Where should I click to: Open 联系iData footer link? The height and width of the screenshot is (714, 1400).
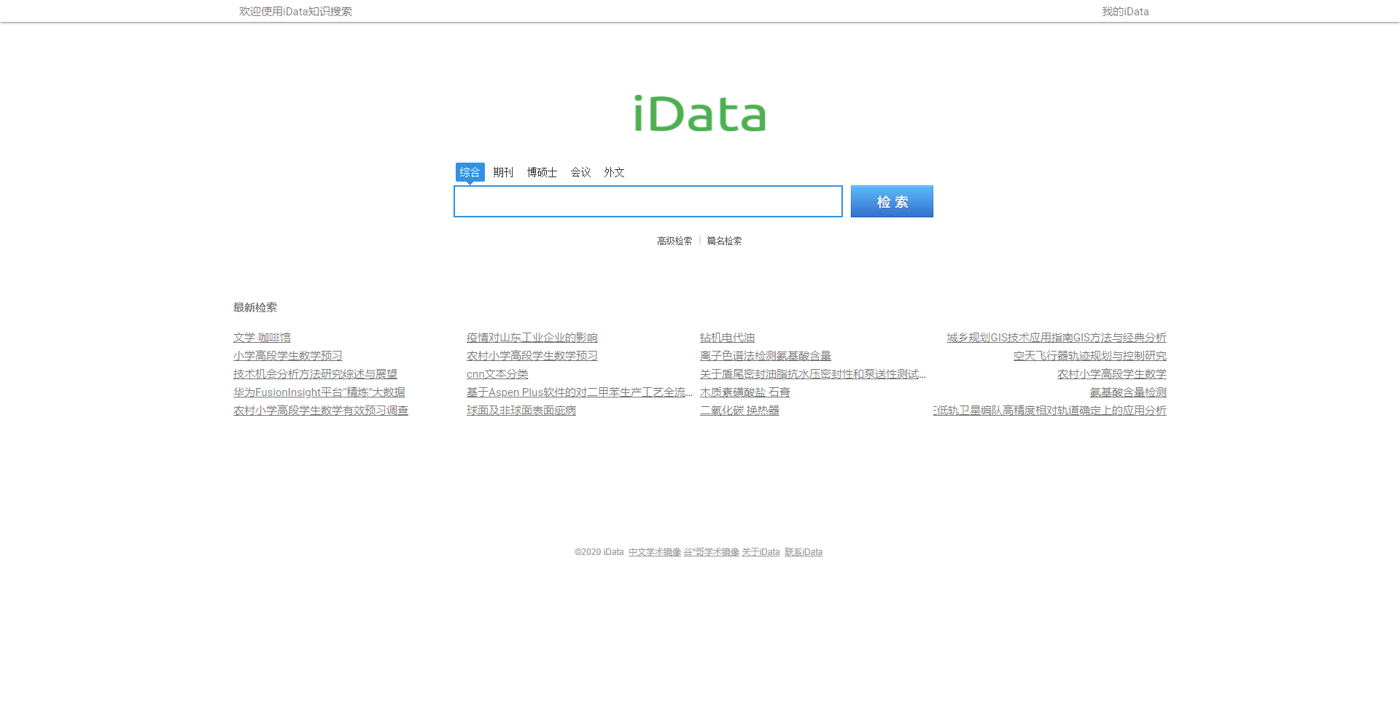click(x=804, y=552)
